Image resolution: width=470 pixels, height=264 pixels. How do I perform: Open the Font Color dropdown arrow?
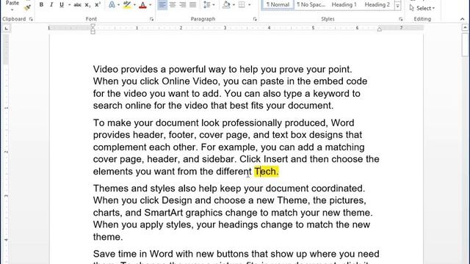(x=150, y=5)
